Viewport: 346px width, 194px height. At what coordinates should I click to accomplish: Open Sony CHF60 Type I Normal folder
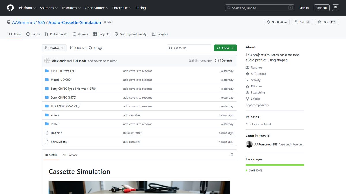coord(73,89)
